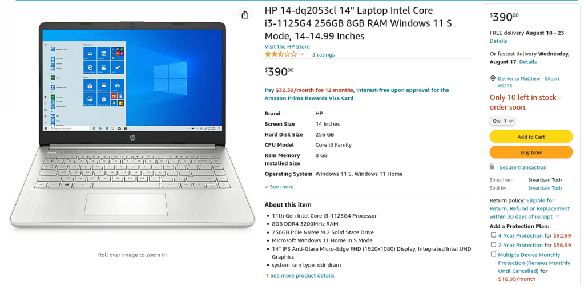Open the Qty quantity dropdown
This screenshot has height=285, width=584.
[502, 121]
